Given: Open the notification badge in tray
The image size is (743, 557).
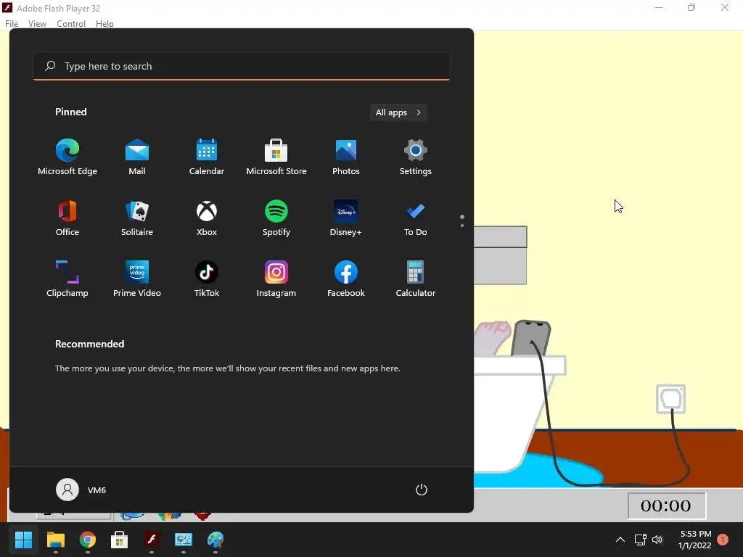Looking at the screenshot, I should coord(723,540).
